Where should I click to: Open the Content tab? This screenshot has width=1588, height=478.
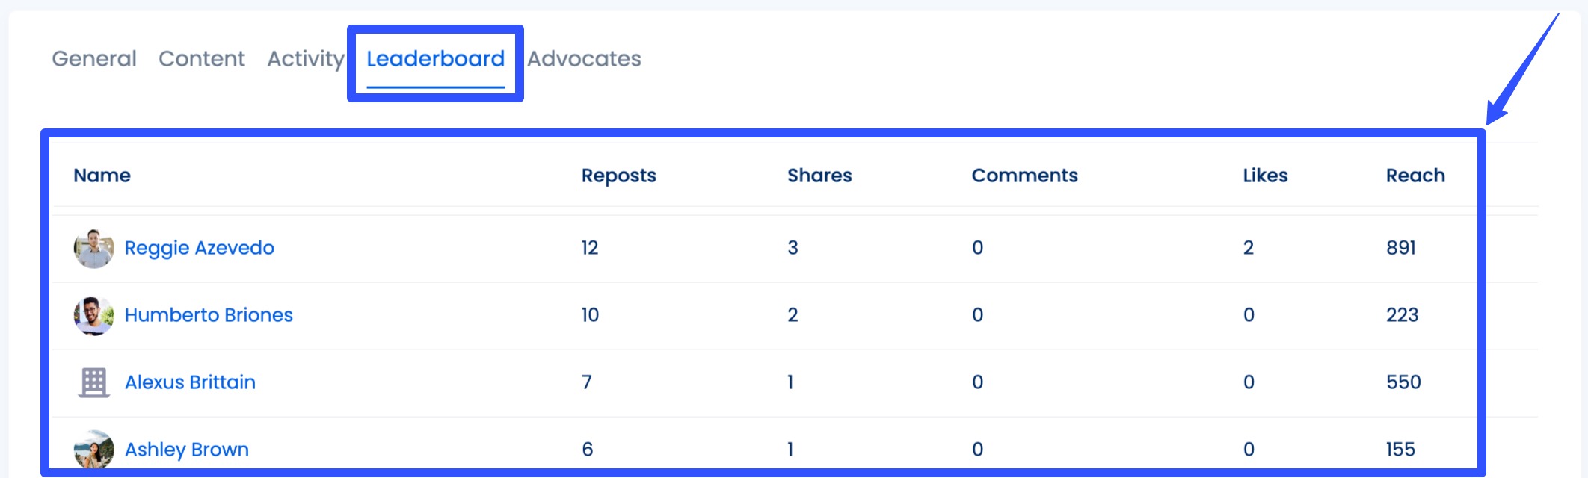pyautogui.click(x=202, y=59)
